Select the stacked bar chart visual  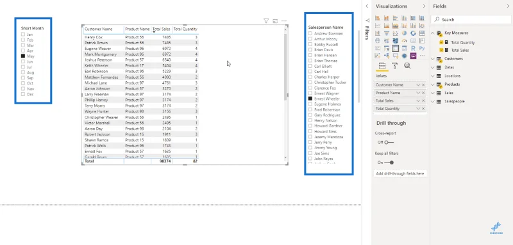(x=378, y=18)
